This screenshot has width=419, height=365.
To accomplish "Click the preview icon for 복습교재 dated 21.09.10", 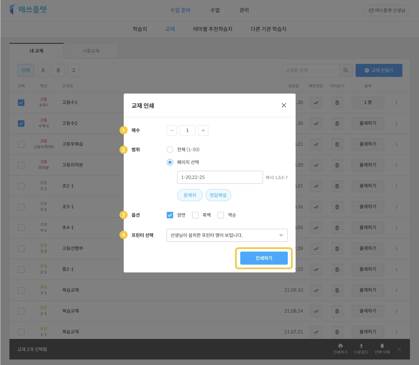I will 337,290.
